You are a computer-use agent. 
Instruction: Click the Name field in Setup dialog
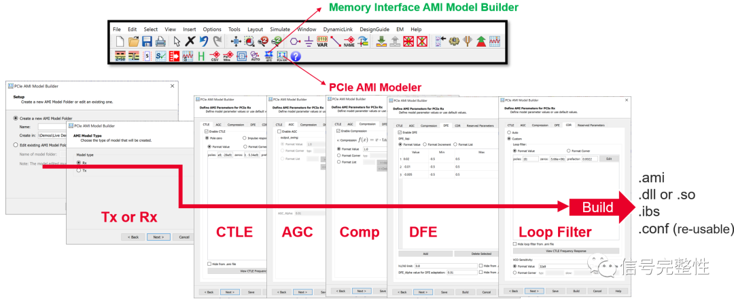coord(52,127)
